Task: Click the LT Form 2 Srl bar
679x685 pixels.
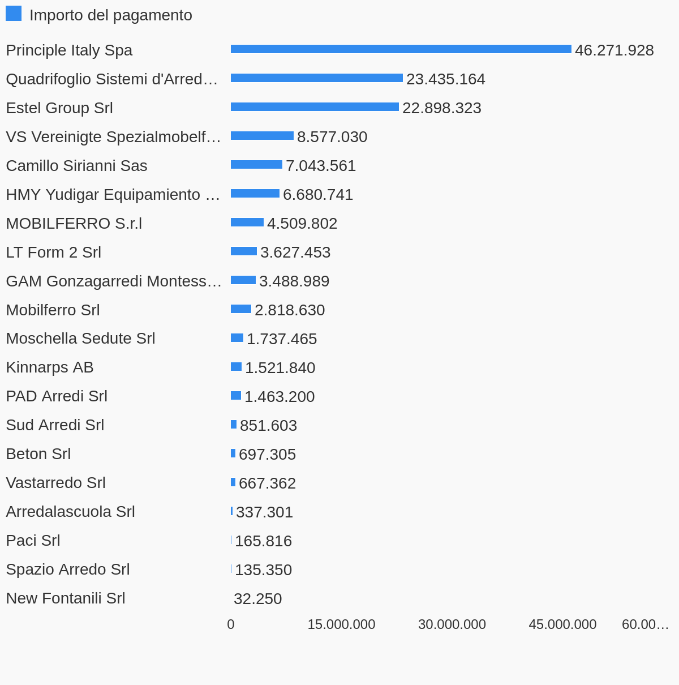Action: 244,251
